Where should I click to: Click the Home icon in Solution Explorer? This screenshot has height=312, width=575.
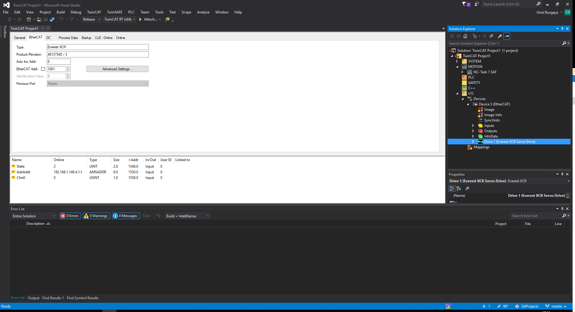pyautogui.click(x=465, y=36)
